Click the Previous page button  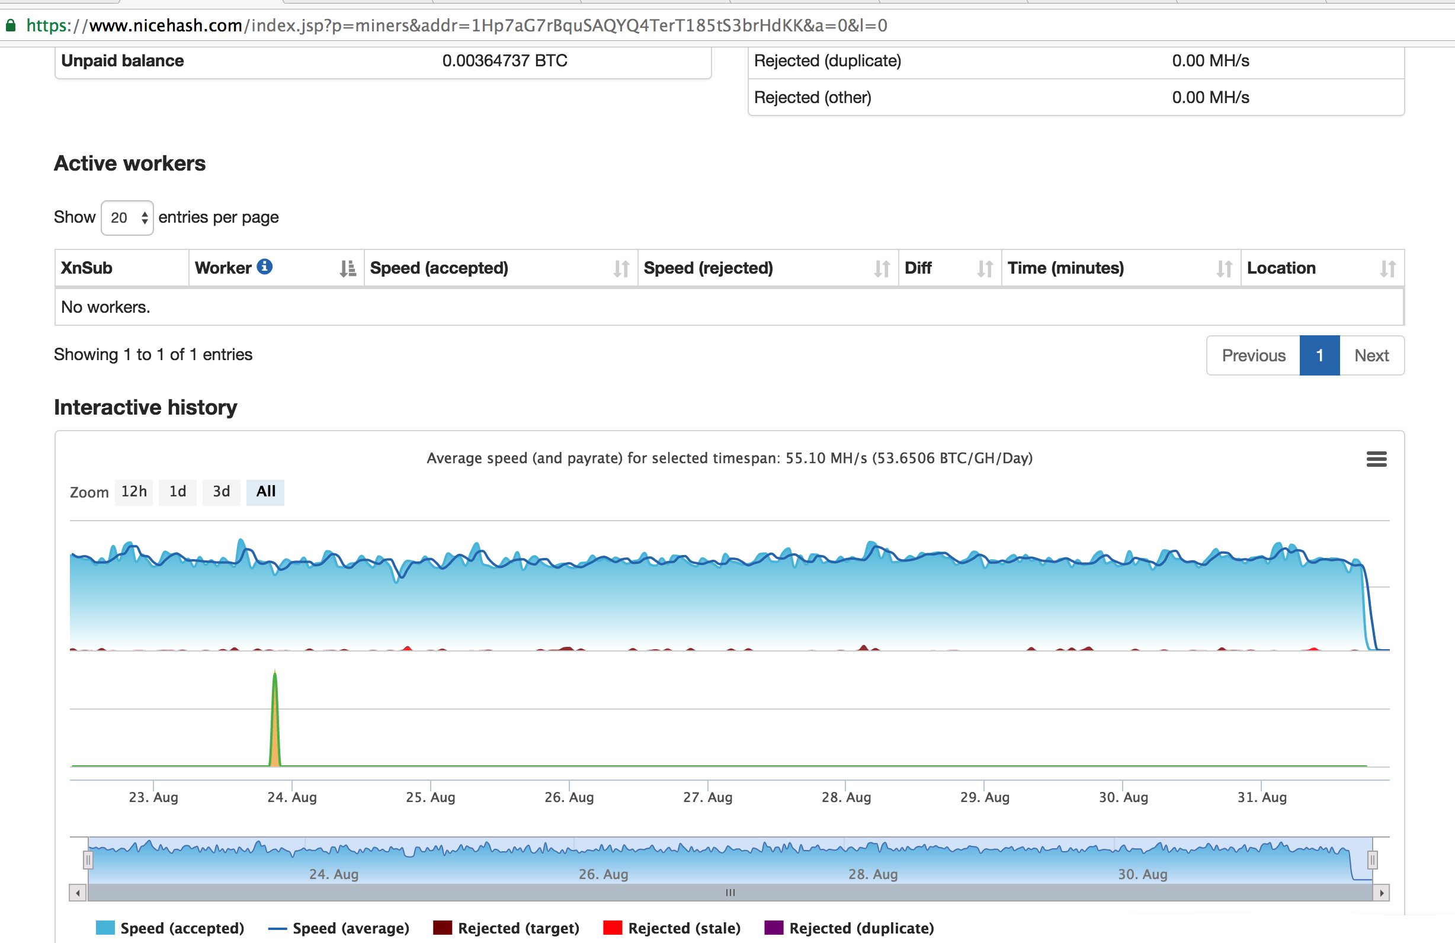(x=1252, y=355)
